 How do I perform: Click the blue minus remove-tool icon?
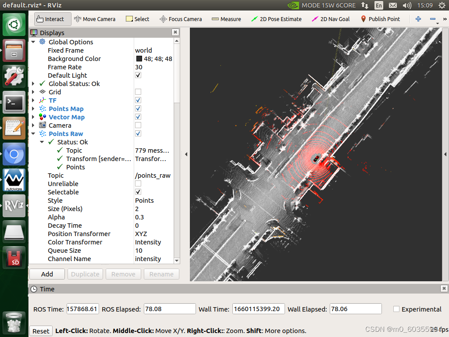pyautogui.click(x=433, y=19)
